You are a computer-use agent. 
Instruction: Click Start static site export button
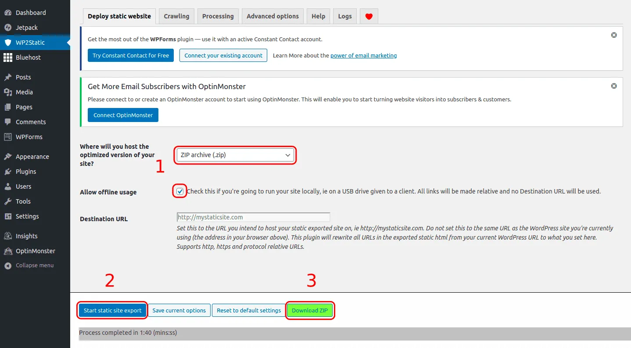[112, 310]
